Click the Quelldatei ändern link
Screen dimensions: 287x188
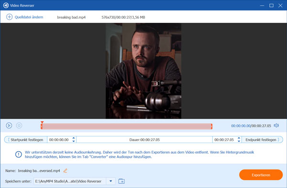[x=29, y=17]
